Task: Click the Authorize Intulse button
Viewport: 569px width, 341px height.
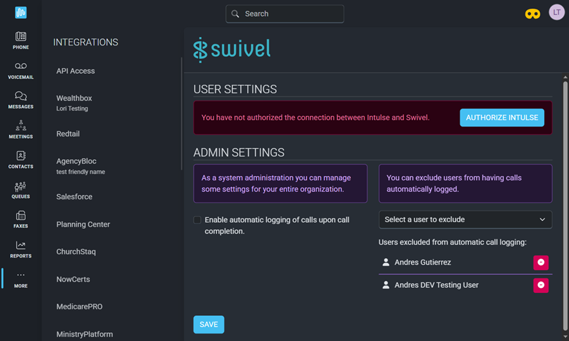Action: click(x=501, y=117)
